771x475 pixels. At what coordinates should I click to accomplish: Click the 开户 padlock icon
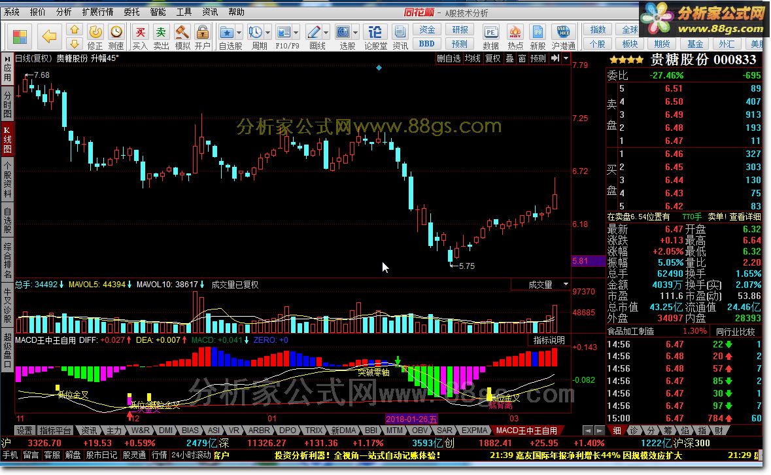pos(202,33)
